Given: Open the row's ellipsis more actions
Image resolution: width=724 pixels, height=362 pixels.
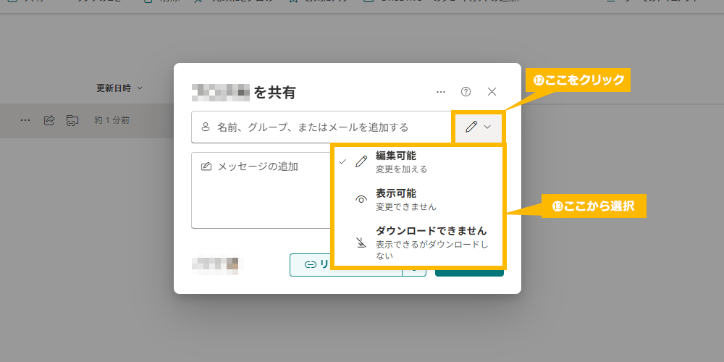Looking at the screenshot, I should coord(25,120).
